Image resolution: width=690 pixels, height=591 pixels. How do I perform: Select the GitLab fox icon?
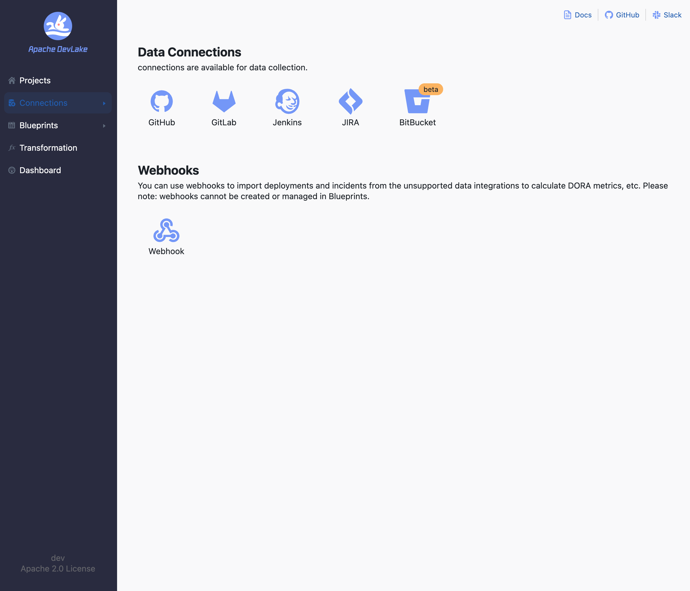click(x=224, y=101)
